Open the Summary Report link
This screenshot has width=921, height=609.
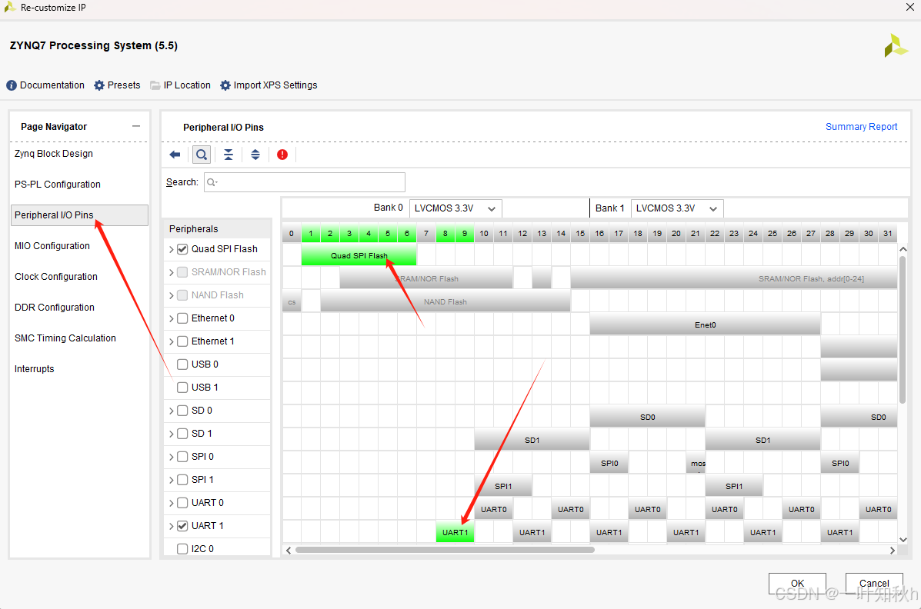tap(861, 127)
